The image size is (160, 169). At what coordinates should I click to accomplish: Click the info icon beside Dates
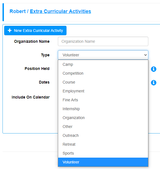[x=154, y=83]
